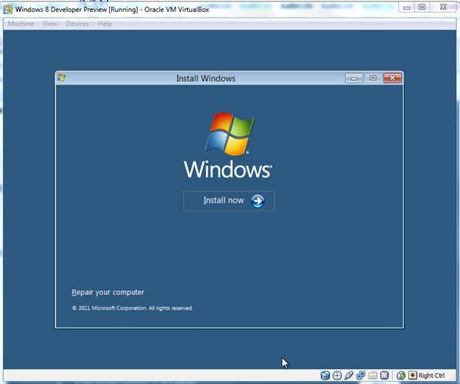
Task: Click the display status icon in status bar
Action: (x=384, y=375)
